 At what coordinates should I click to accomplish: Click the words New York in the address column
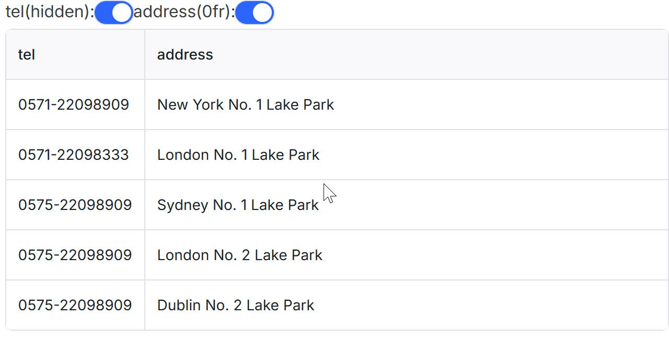coord(191,104)
